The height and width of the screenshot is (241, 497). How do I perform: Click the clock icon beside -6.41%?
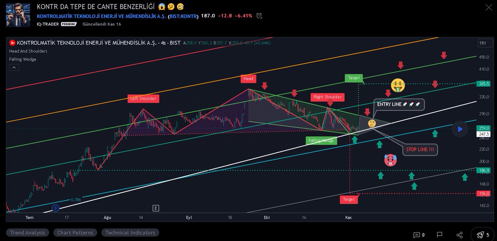(259, 16)
